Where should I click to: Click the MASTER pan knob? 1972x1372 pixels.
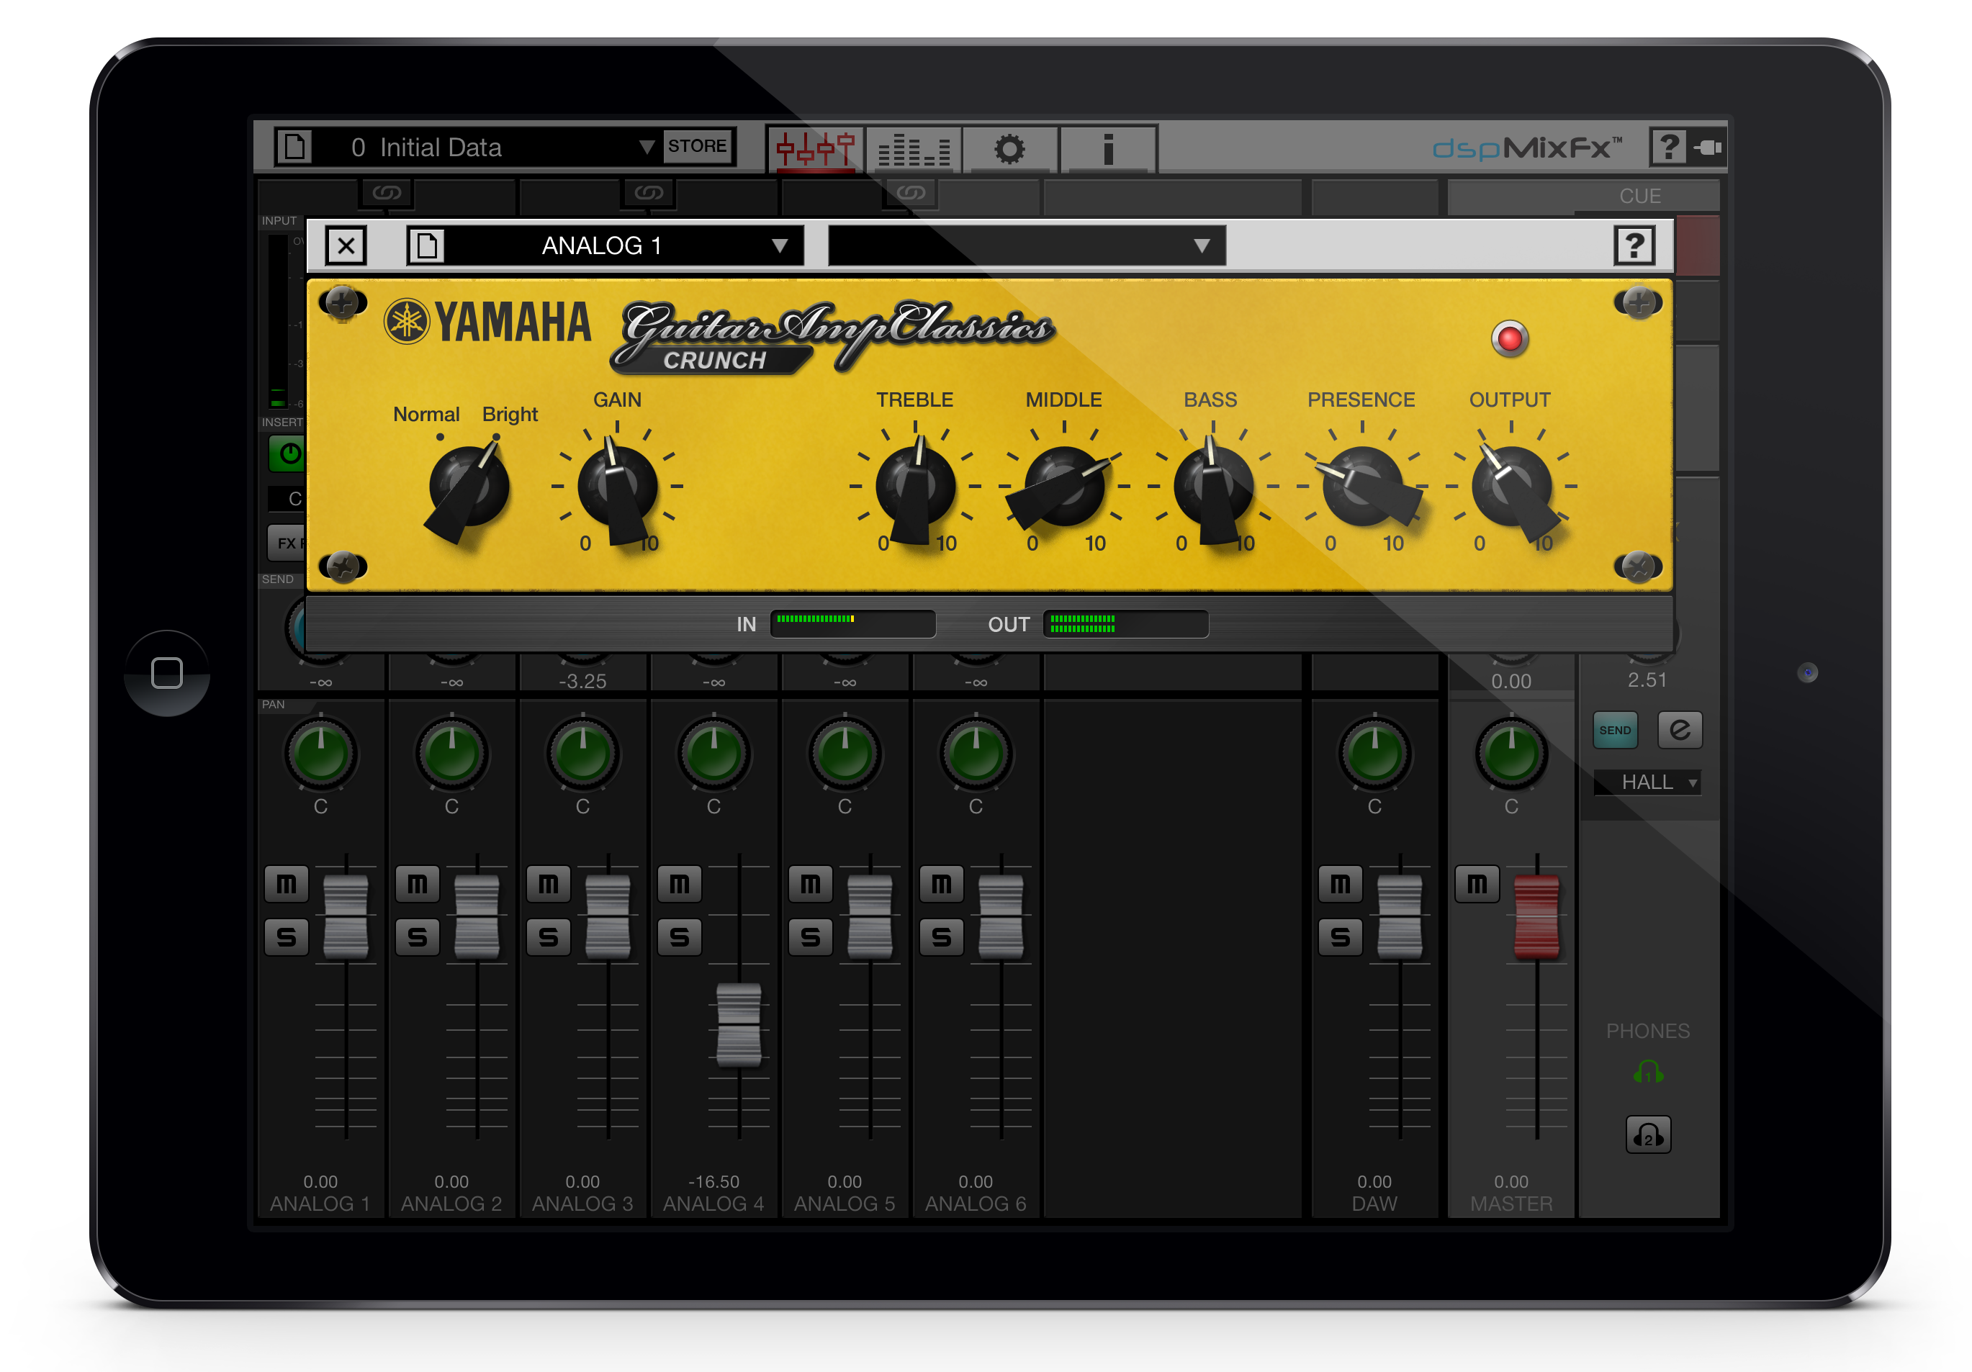(x=1510, y=754)
